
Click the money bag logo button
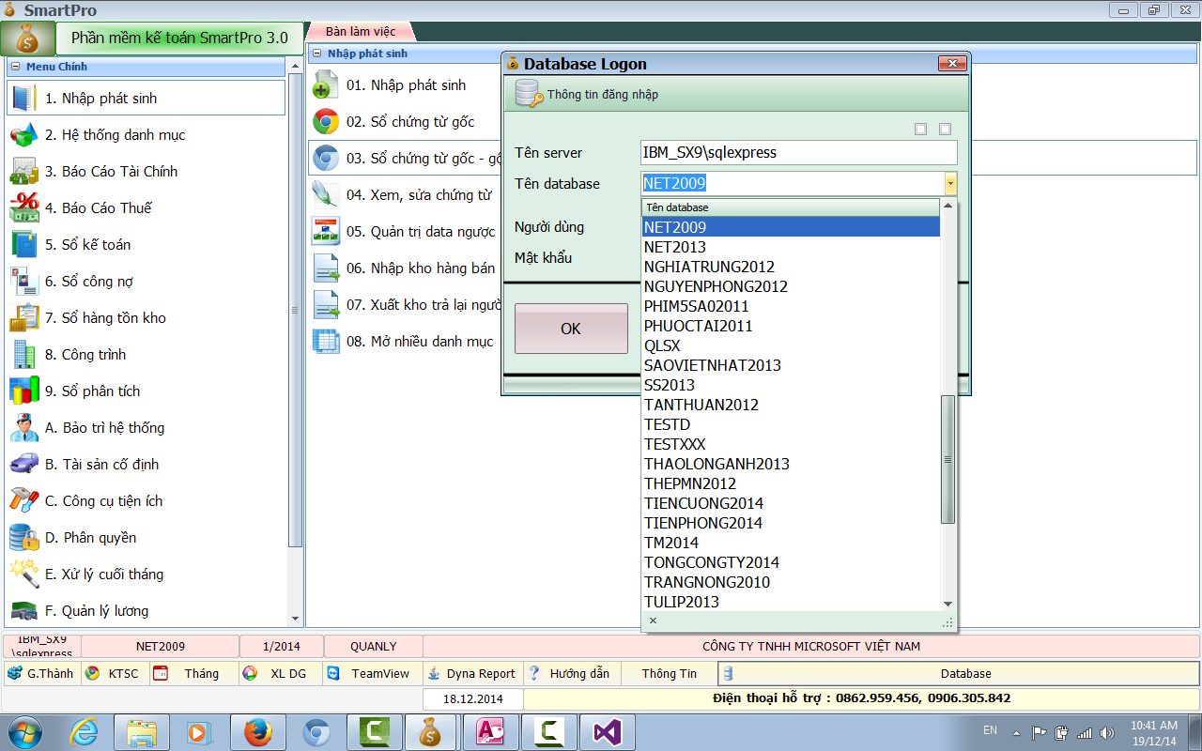[27, 39]
